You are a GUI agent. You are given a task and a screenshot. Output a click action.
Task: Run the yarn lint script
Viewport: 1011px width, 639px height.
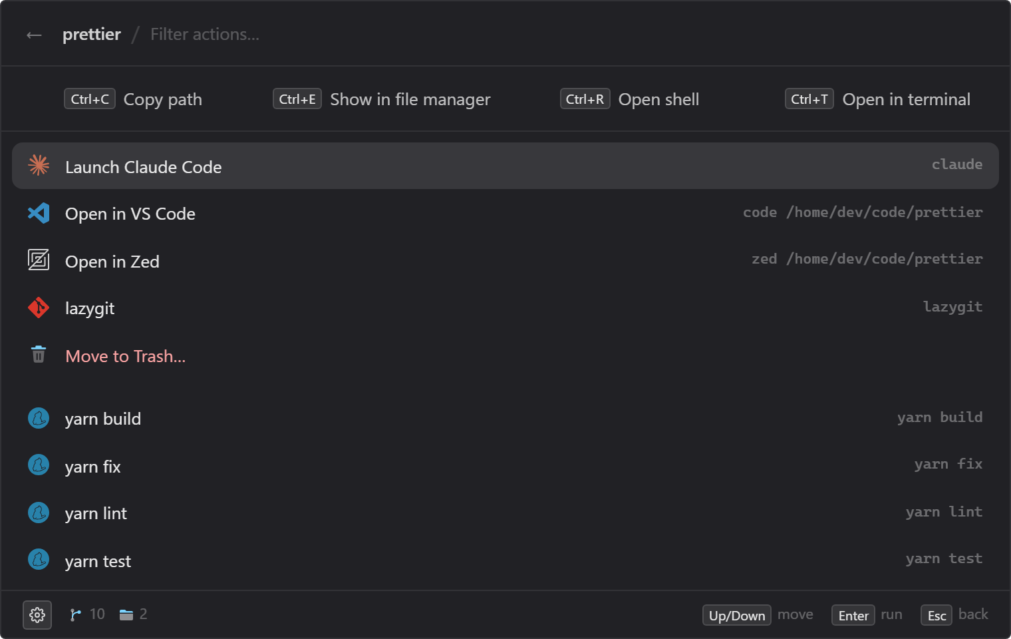pos(505,513)
